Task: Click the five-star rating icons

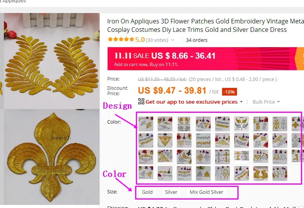Action: [121, 40]
